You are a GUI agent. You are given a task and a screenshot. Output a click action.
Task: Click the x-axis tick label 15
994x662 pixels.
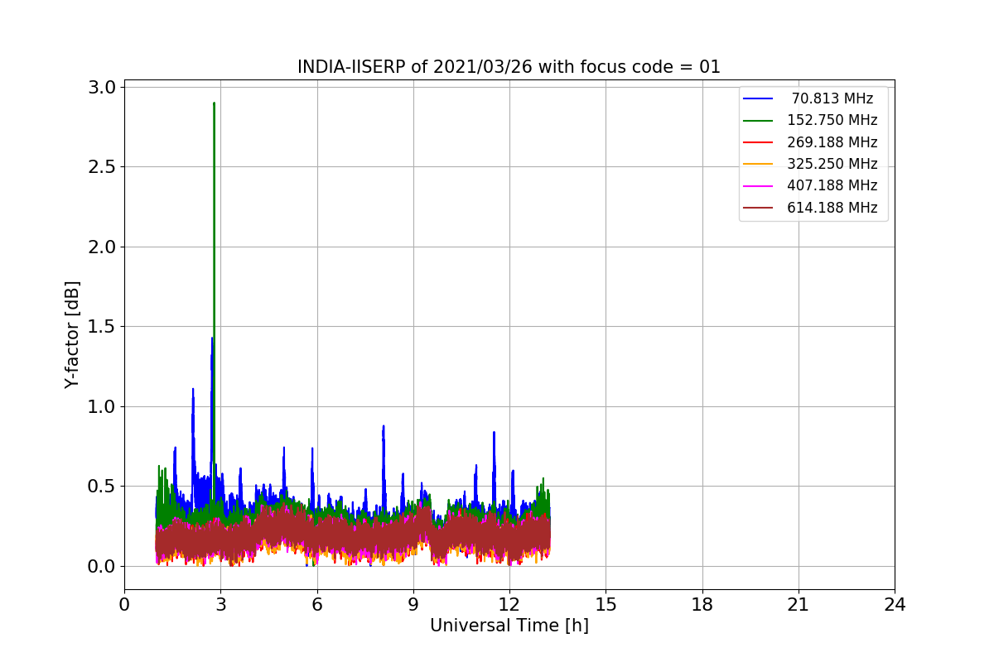click(606, 605)
